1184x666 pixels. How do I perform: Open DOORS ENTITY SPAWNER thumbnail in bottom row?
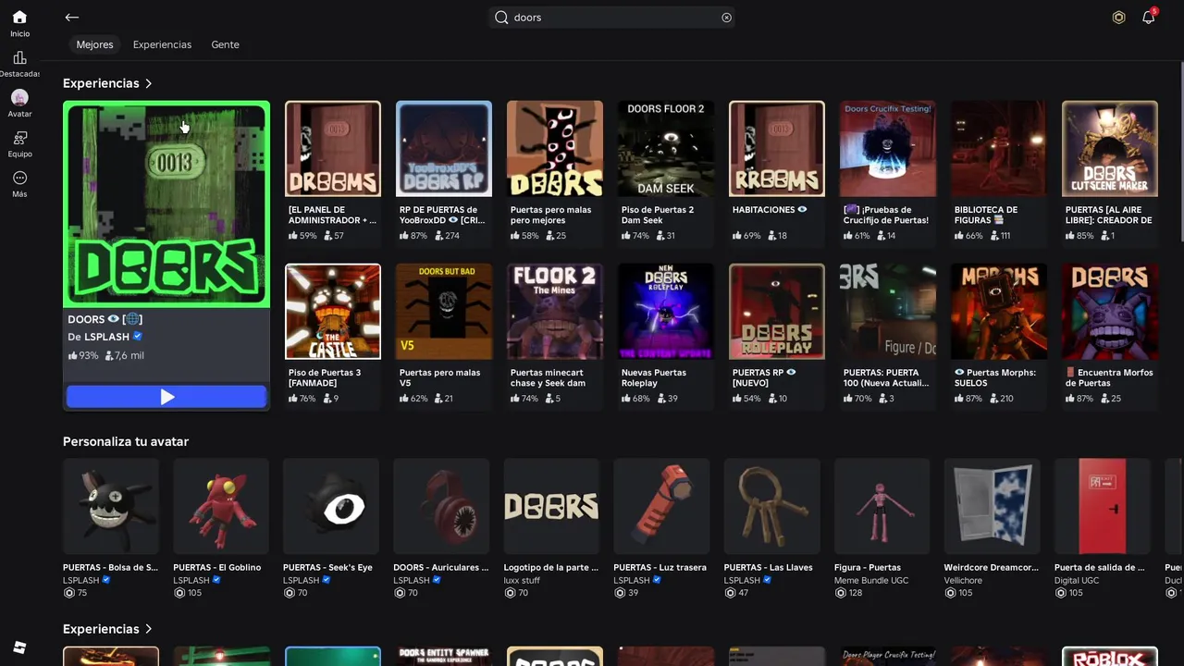pos(444,656)
